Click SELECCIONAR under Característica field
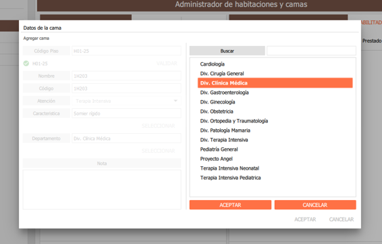 159,126
